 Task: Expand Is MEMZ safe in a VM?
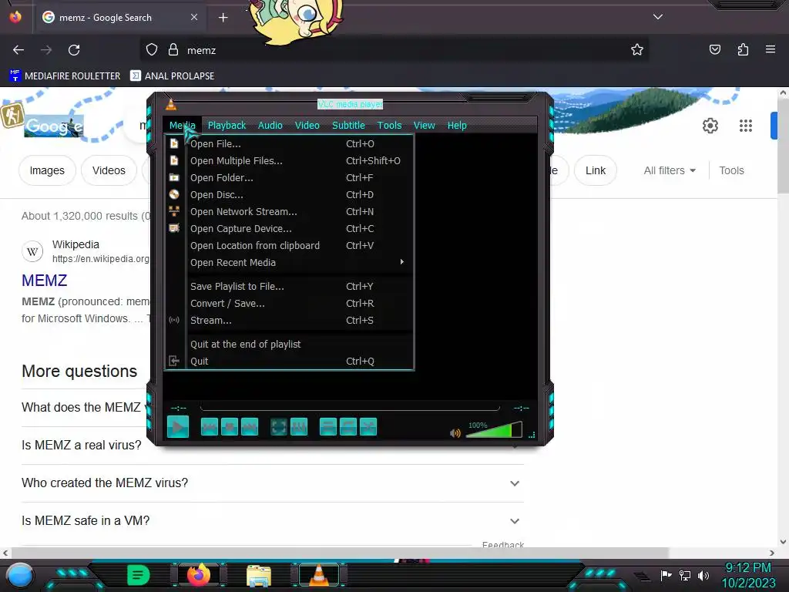[x=272, y=521]
